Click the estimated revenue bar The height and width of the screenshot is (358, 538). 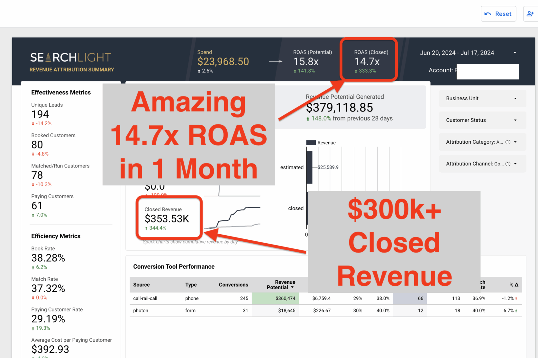309,167
